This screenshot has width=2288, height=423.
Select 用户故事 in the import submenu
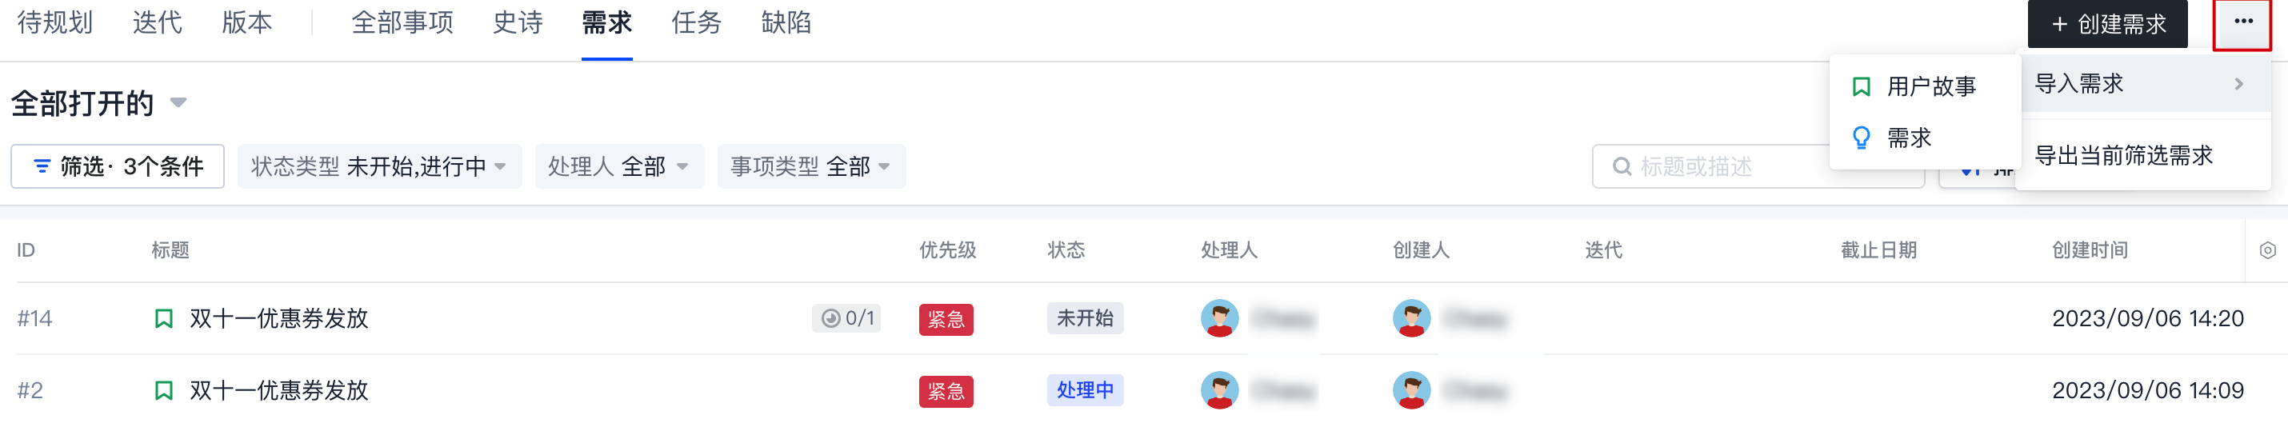tap(1930, 86)
